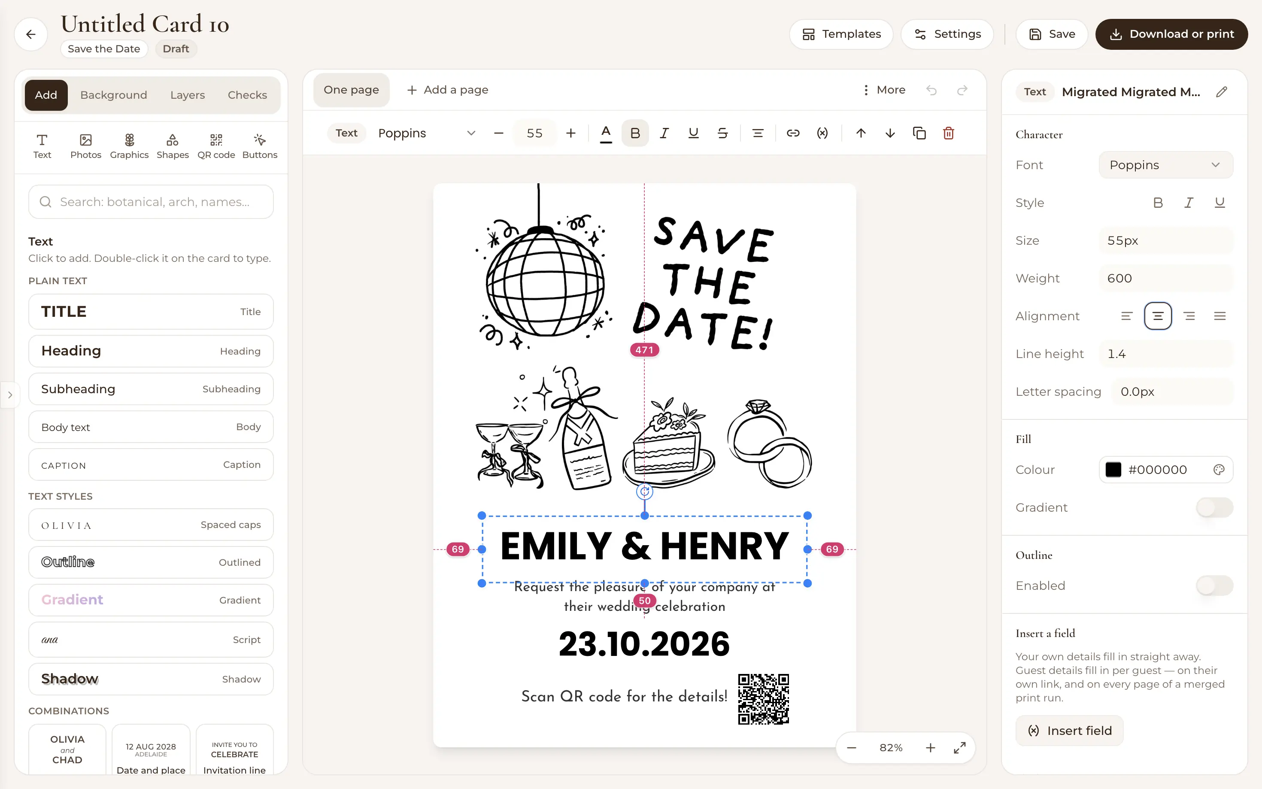1262x789 pixels.
Task: Open the Shapes tool
Action: (x=173, y=146)
